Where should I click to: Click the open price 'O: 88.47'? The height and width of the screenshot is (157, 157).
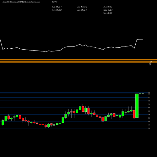point(57,7)
